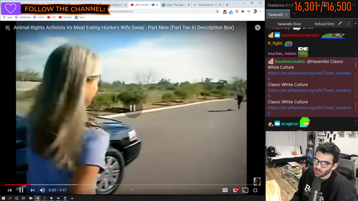358x201 pixels.
Task: Open the Chatterino split menu dots
Action: pyautogui.click(x=348, y=23)
